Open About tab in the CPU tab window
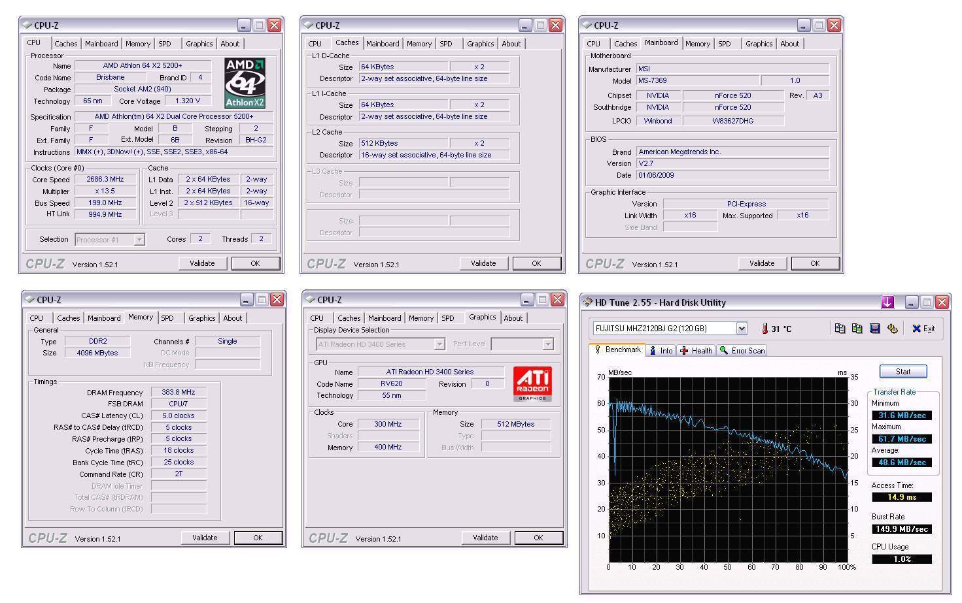This screenshot has width=962, height=603. 230,44
